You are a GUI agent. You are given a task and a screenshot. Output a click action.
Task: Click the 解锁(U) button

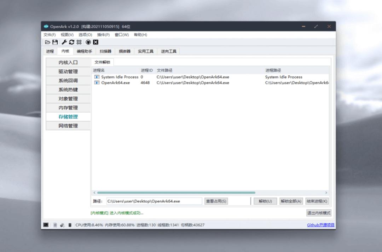[265, 201]
